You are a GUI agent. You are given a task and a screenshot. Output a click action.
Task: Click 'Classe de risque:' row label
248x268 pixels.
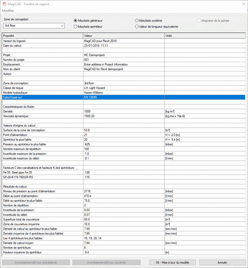pyautogui.click(x=14, y=88)
